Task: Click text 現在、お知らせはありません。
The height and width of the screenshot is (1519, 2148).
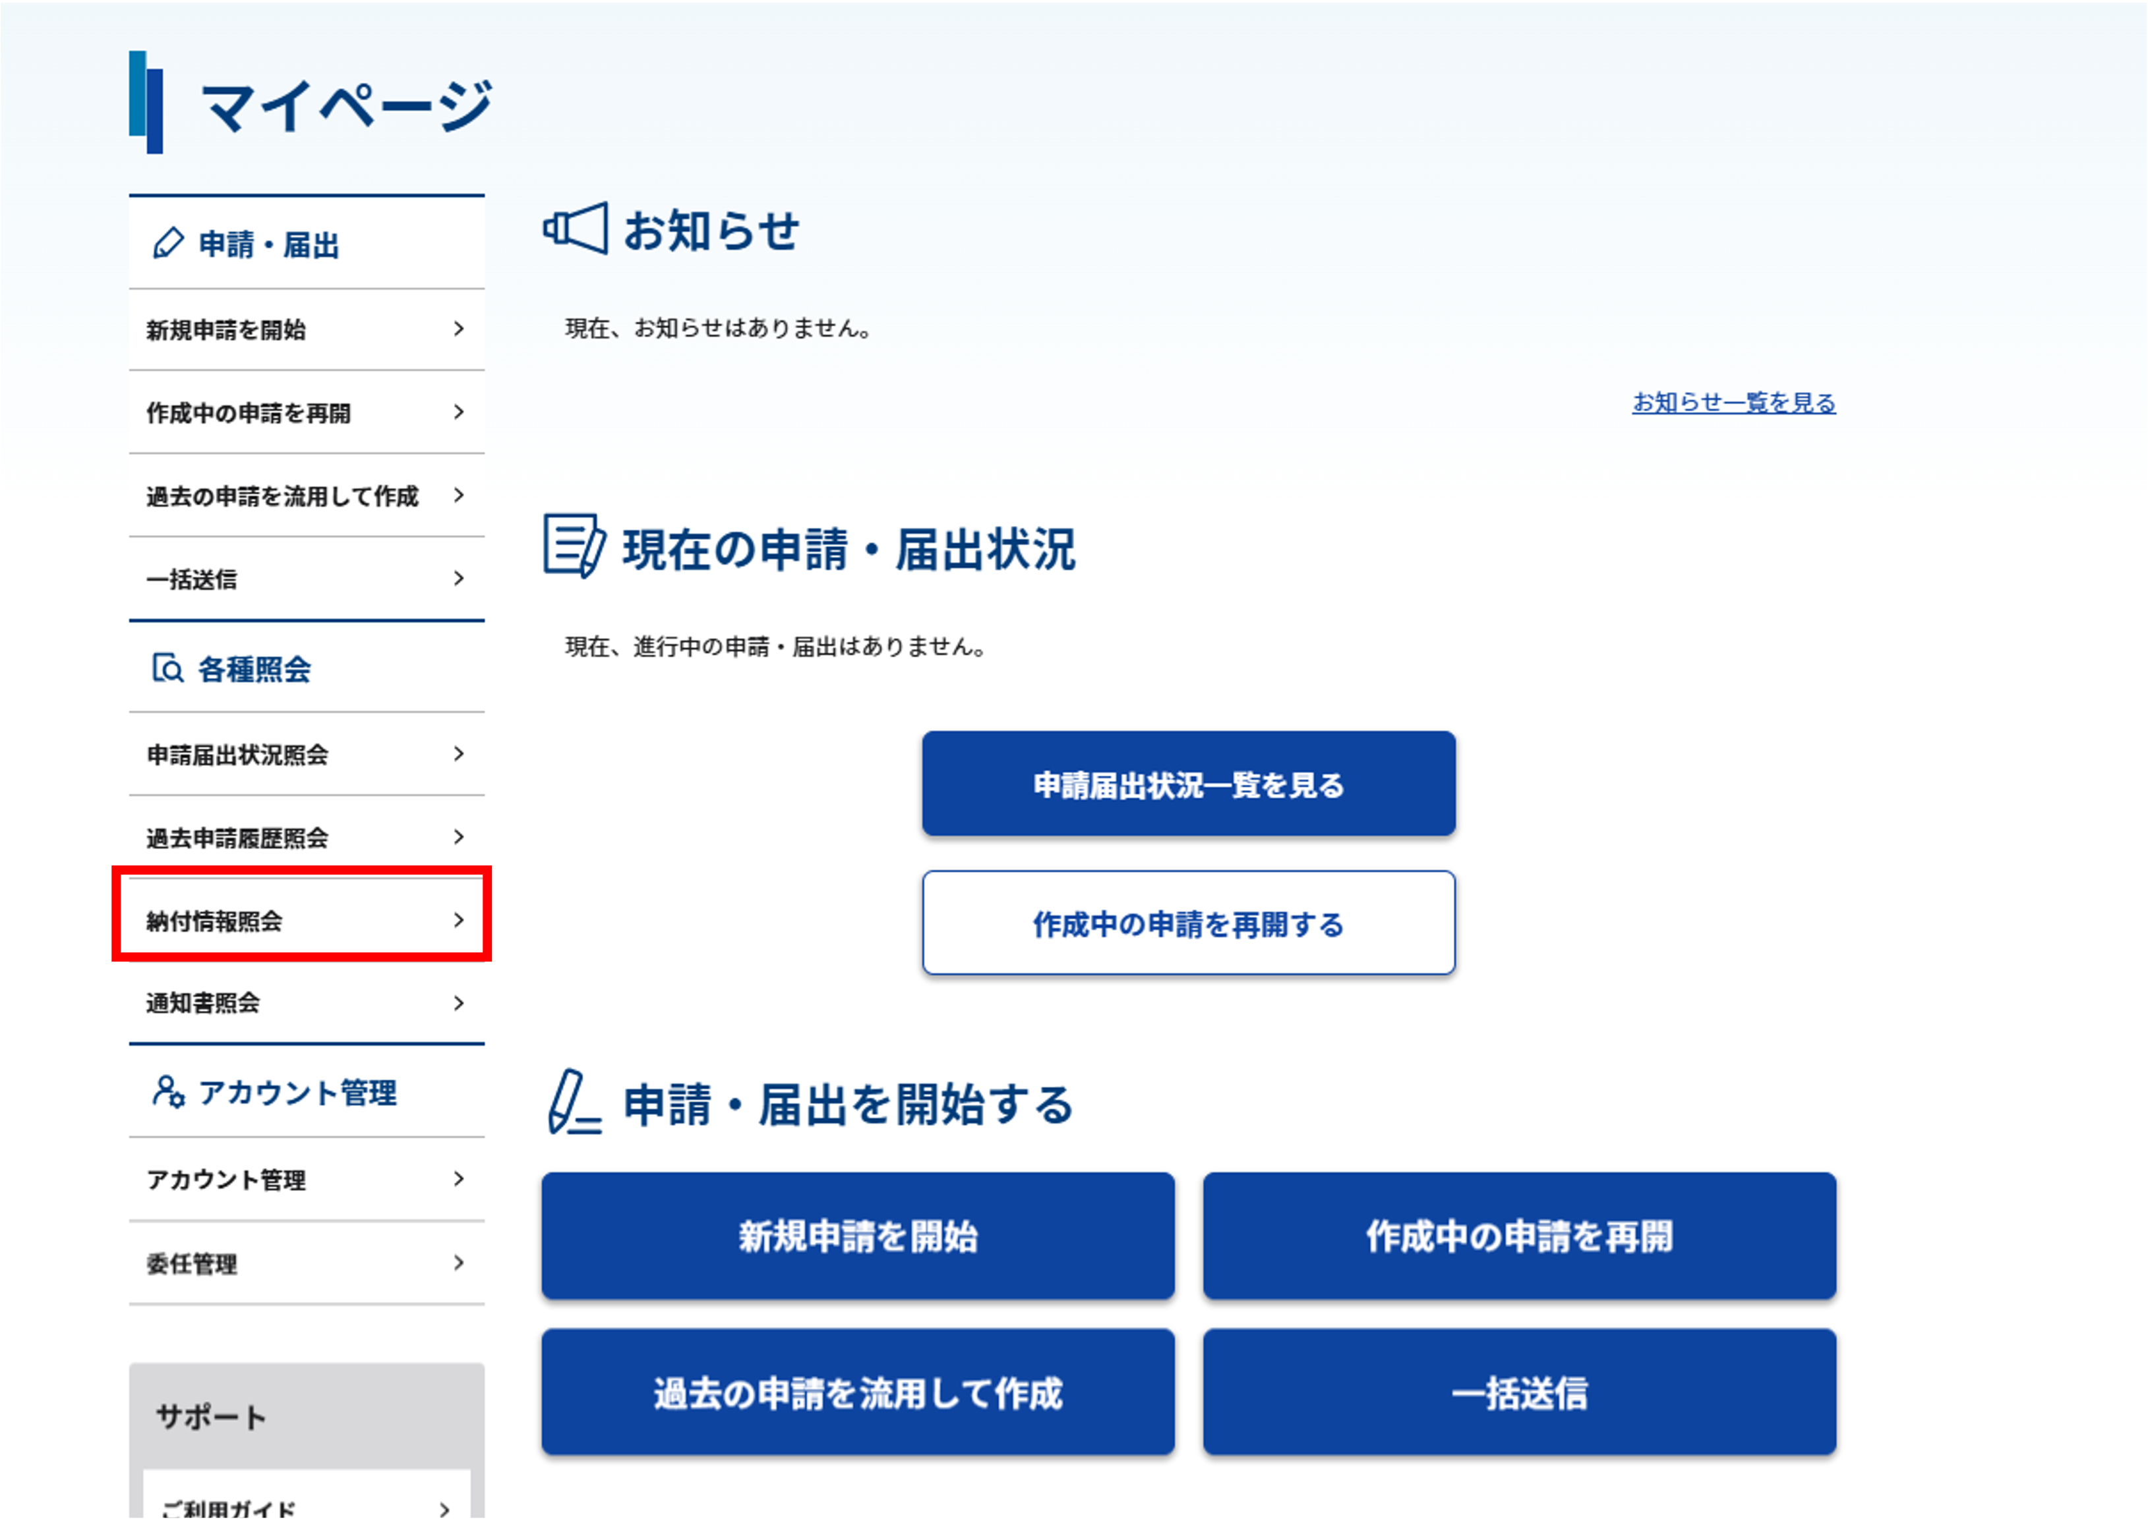Action: click(x=721, y=328)
